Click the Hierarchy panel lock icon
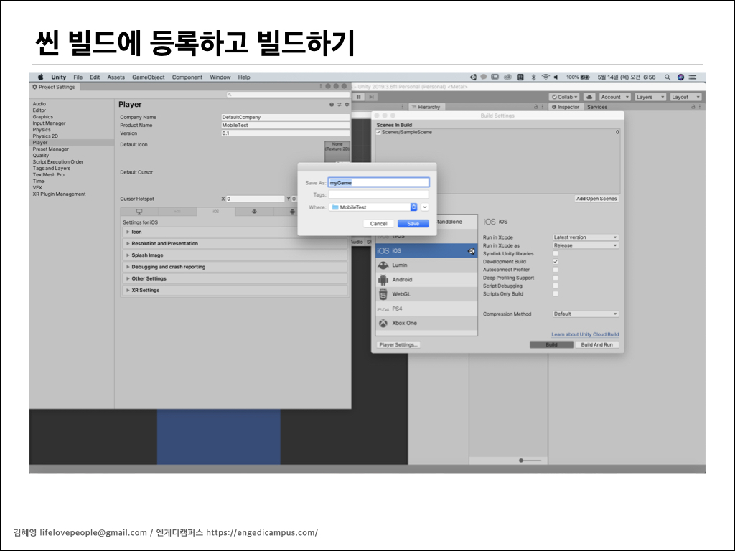This screenshot has height=551, width=735. point(535,108)
